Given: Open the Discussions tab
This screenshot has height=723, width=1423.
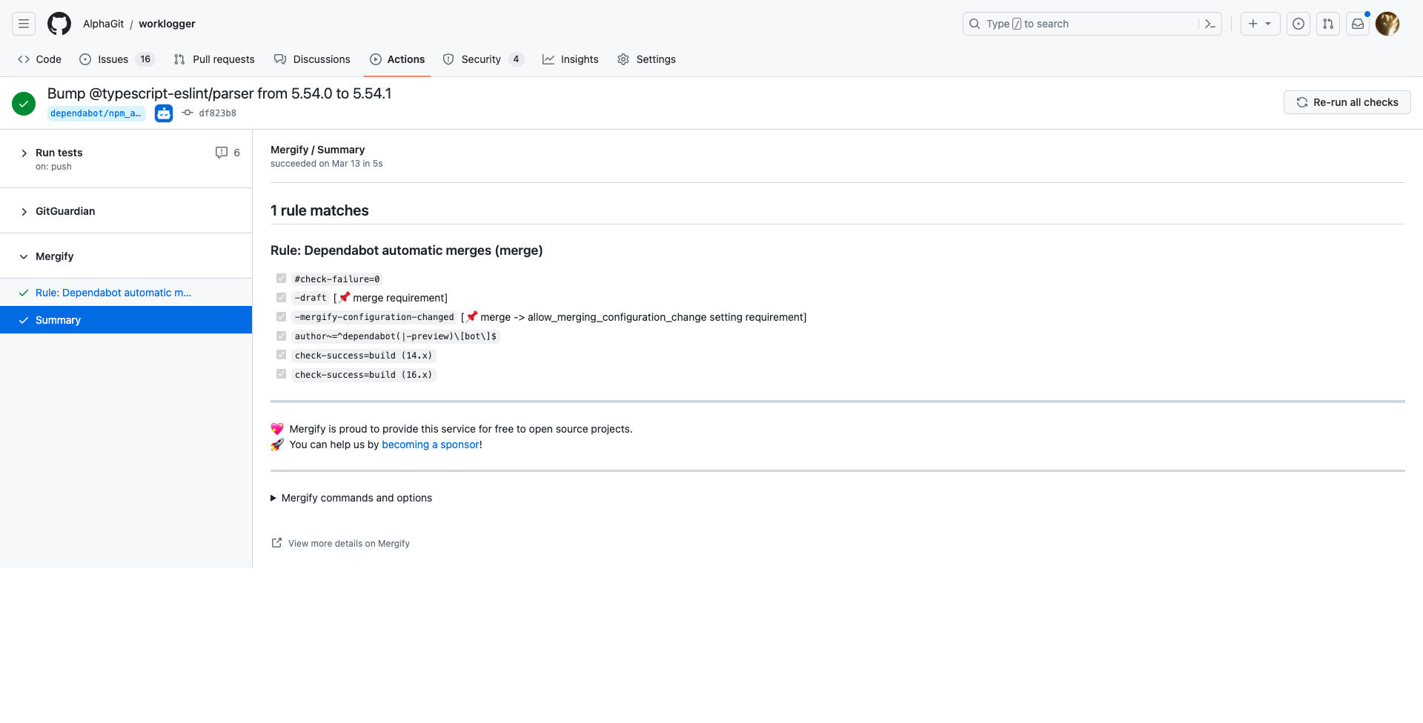Looking at the screenshot, I should click(x=312, y=59).
